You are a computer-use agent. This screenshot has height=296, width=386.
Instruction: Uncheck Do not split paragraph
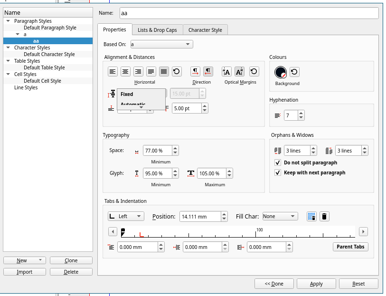point(278,162)
